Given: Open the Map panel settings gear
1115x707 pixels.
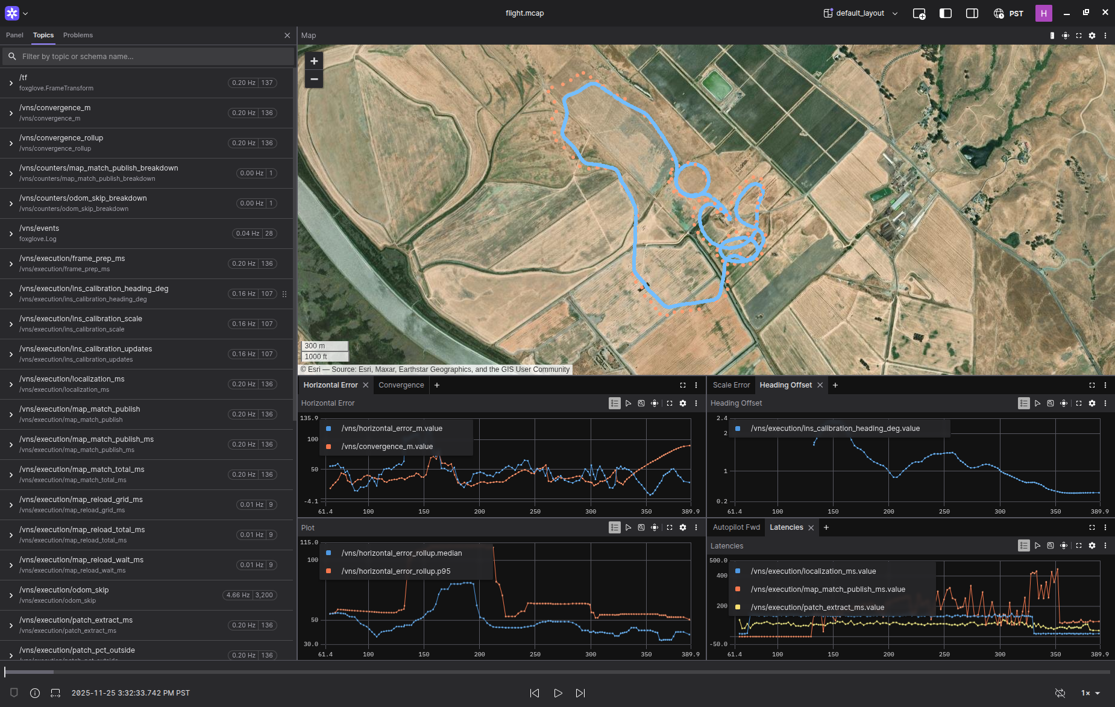Looking at the screenshot, I should (x=1091, y=36).
